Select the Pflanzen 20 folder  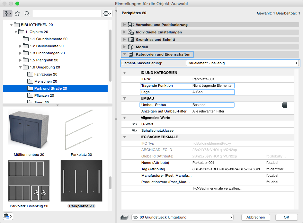pos(44,95)
